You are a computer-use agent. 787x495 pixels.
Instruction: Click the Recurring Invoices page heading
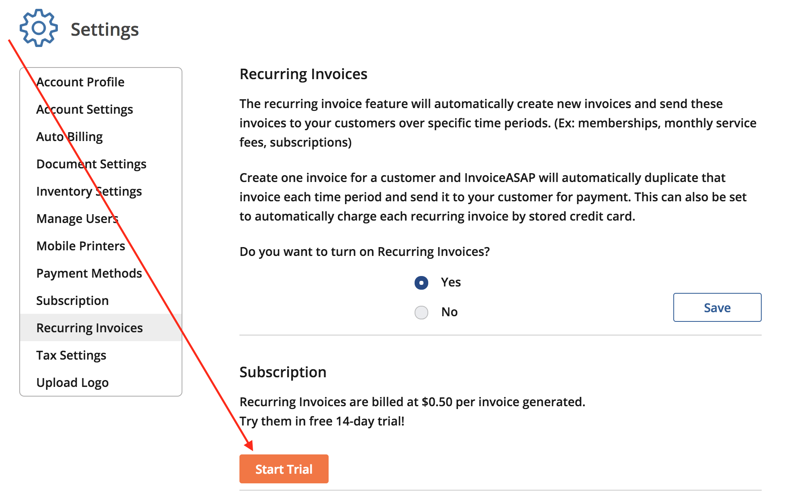point(303,74)
